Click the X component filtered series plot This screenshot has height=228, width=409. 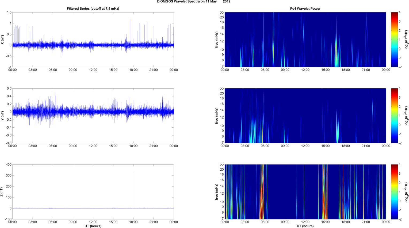(x=93, y=40)
